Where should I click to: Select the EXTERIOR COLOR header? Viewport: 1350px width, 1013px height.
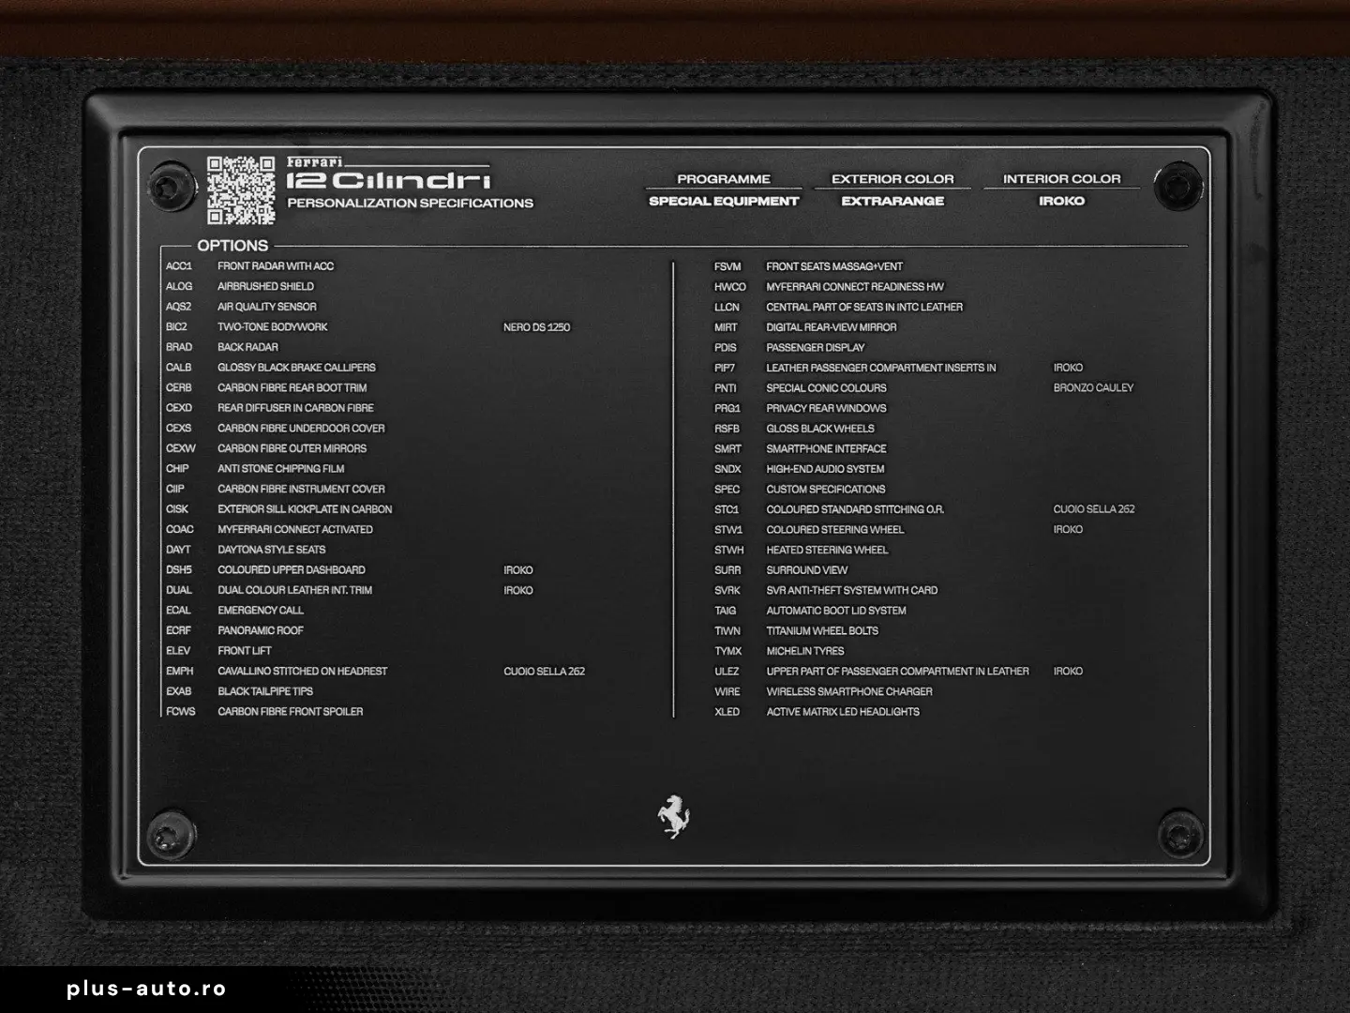pyautogui.click(x=892, y=179)
